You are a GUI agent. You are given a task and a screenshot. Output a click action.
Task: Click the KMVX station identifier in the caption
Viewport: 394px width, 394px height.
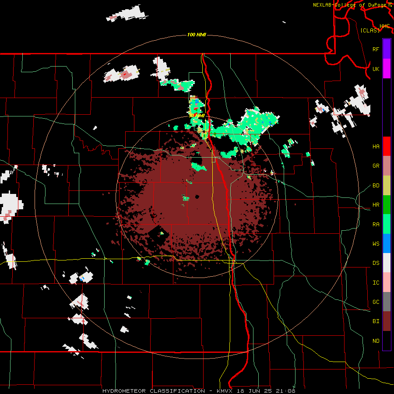[x=224, y=391]
